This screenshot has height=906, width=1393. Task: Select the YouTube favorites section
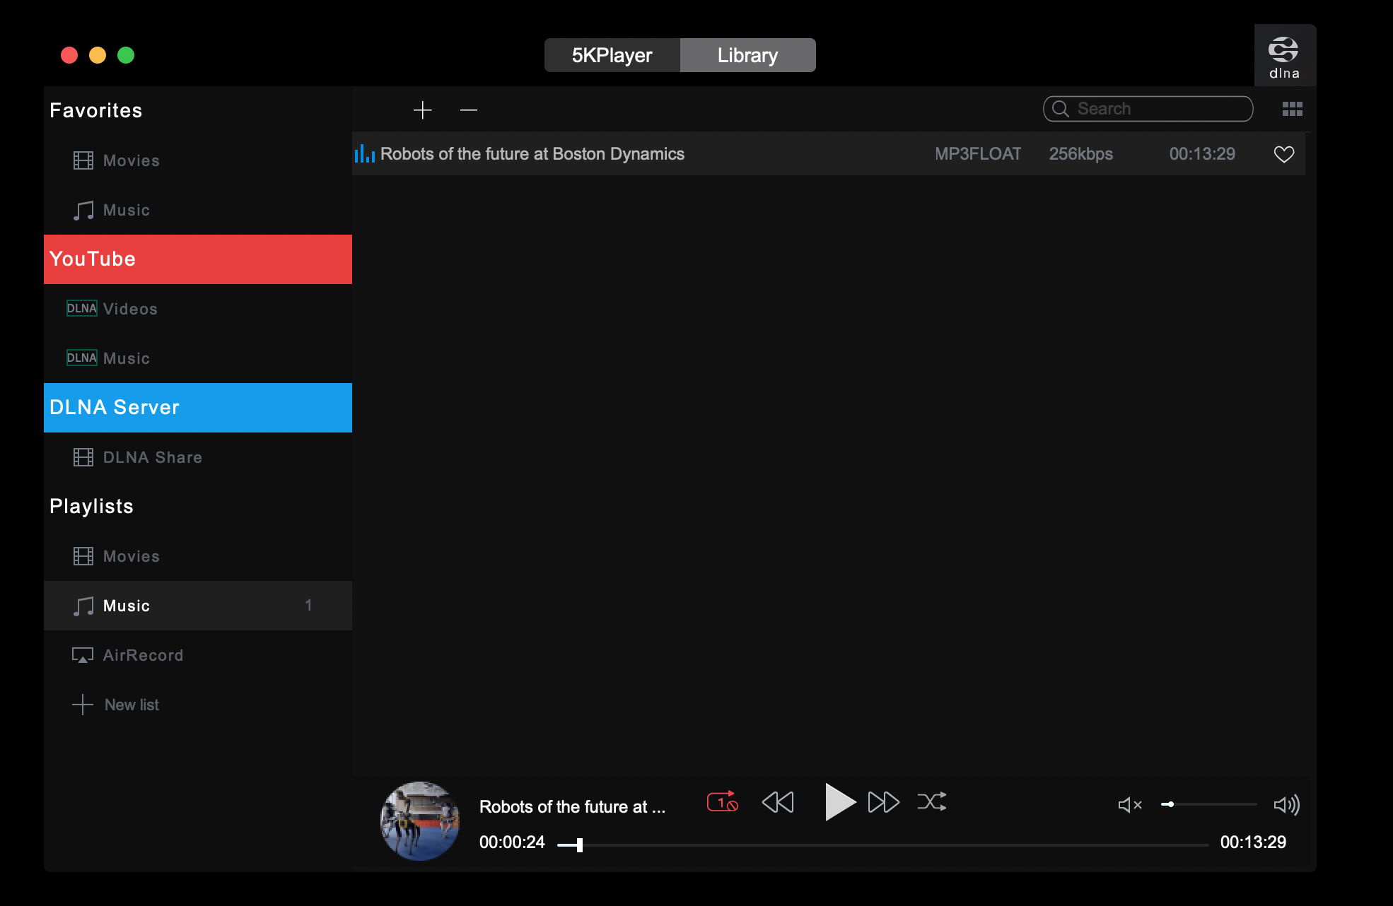[198, 259]
